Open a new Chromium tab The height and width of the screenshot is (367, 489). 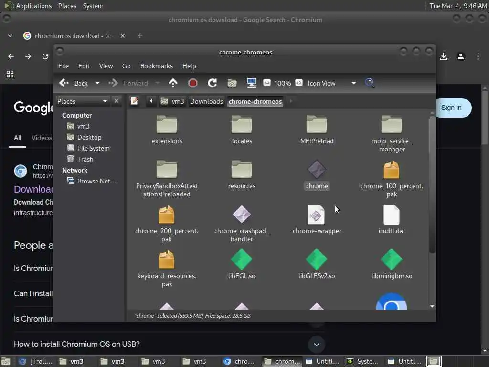[x=140, y=36]
